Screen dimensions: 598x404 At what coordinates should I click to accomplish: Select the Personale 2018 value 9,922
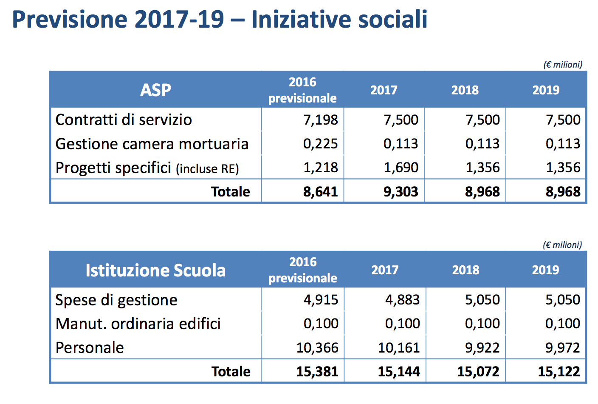[482, 348]
